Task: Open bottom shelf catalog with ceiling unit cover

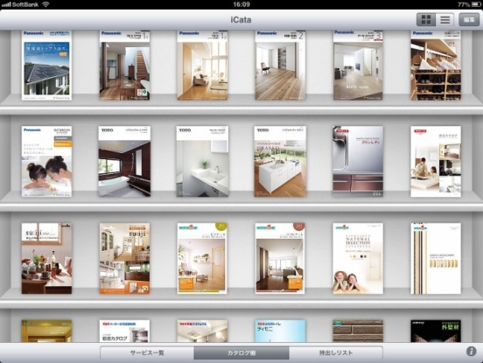Action: tap(202, 331)
